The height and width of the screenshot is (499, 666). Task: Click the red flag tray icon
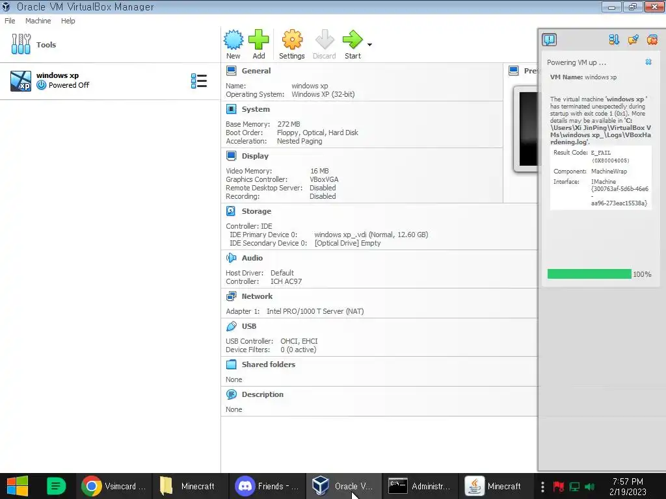558,487
